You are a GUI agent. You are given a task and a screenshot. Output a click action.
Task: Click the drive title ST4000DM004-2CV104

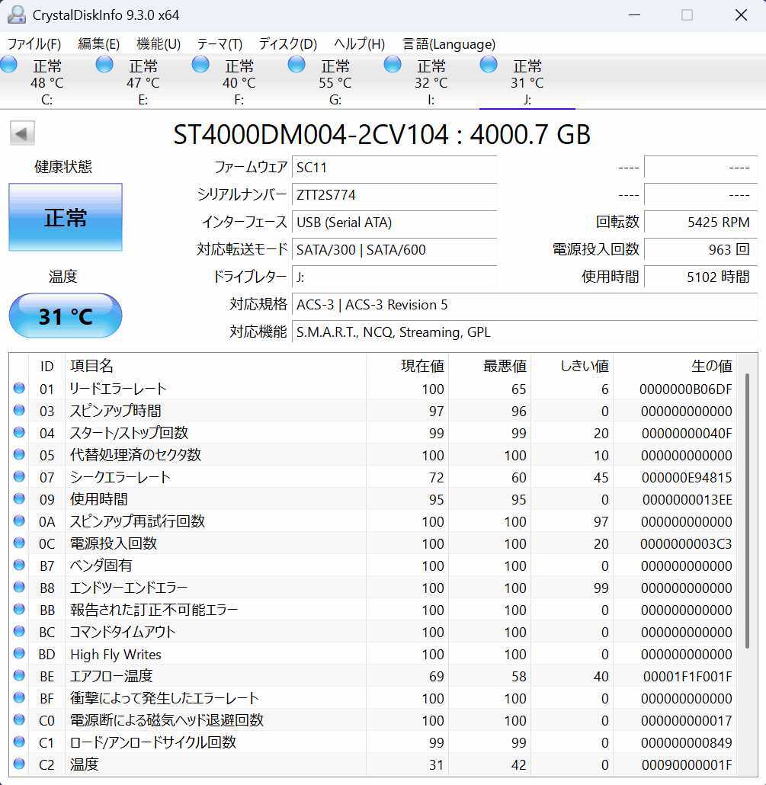pyautogui.click(x=310, y=134)
